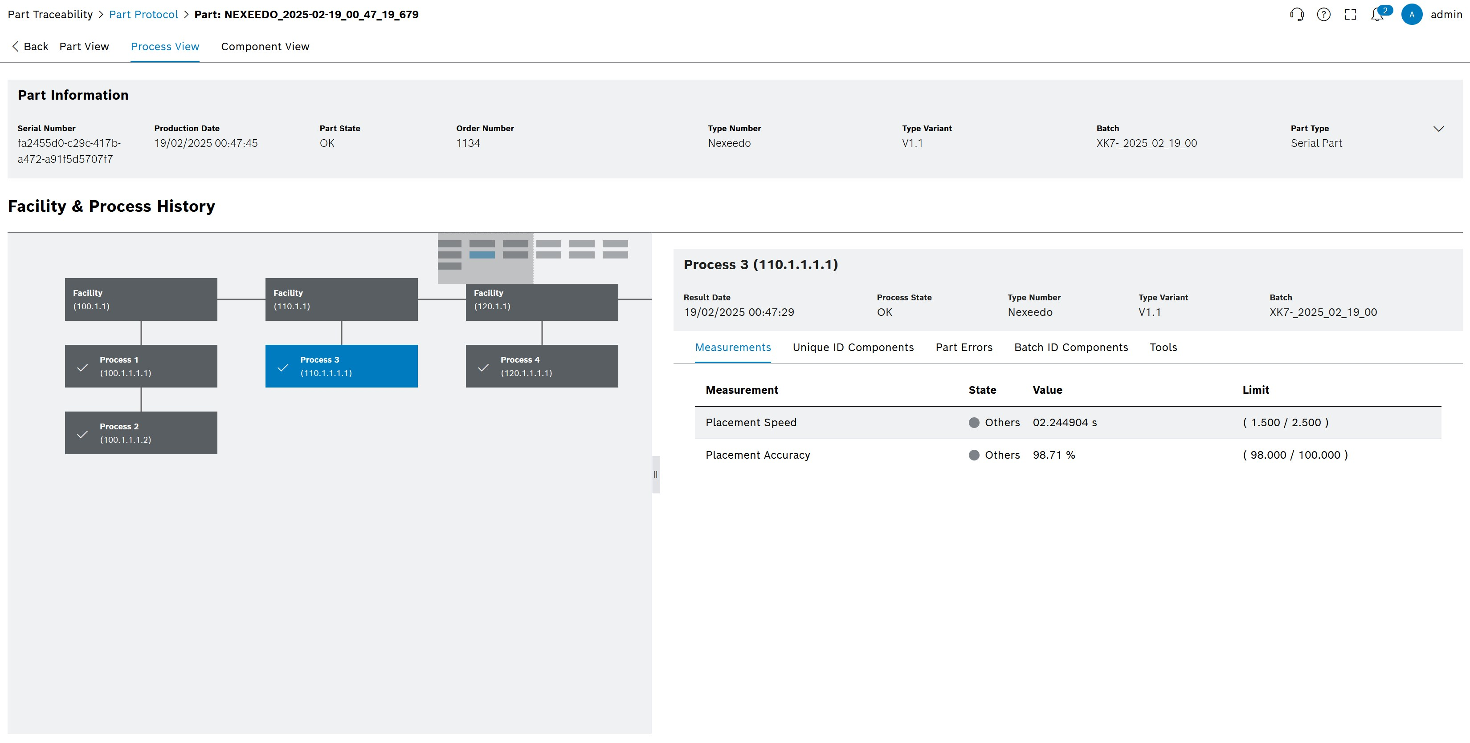Open the Tools tab

(1163, 347)
